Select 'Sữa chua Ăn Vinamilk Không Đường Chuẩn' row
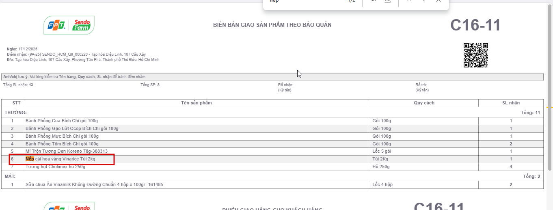The width and height of the screenshot is (553, 210). 272,184
